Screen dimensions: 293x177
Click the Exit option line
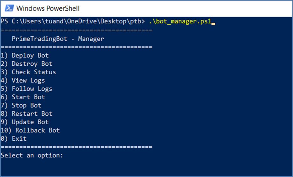(14, 138)
